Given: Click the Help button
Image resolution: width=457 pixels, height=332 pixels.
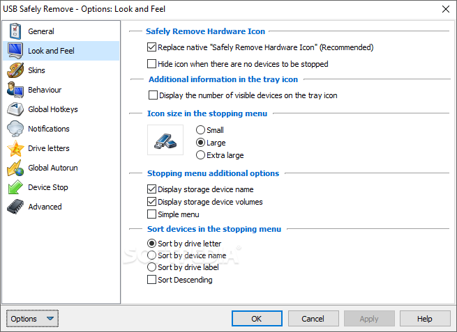Looking at the screenshot, I should tap(425, 319).
